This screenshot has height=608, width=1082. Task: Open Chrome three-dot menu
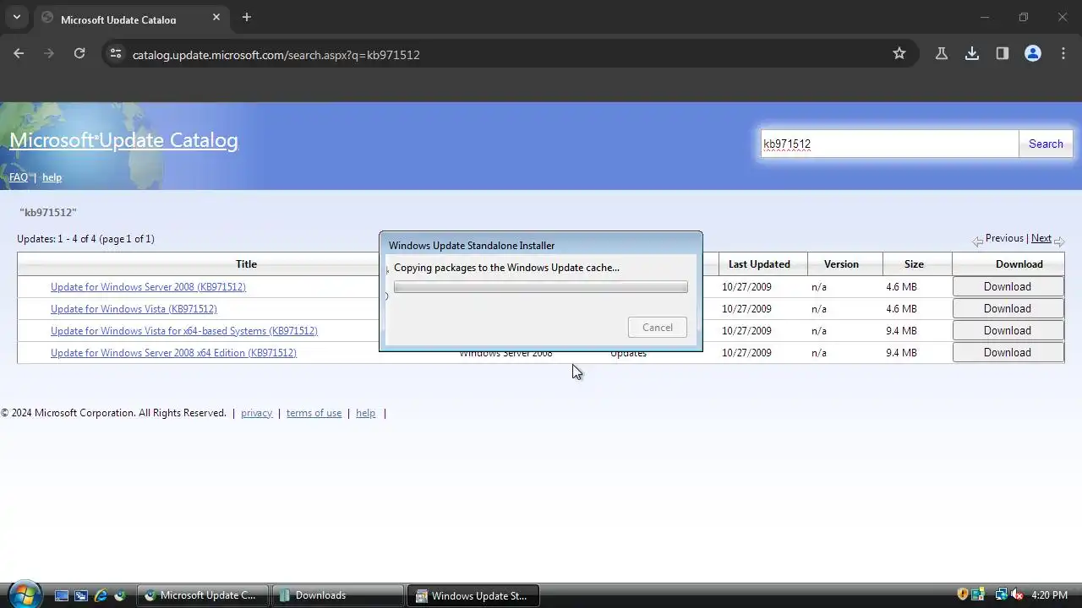[1063, 53]
